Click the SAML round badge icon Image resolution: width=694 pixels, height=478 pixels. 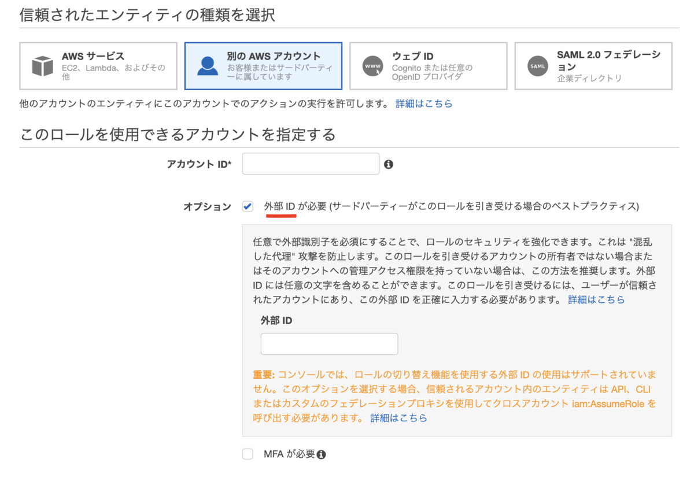[538, 66]
